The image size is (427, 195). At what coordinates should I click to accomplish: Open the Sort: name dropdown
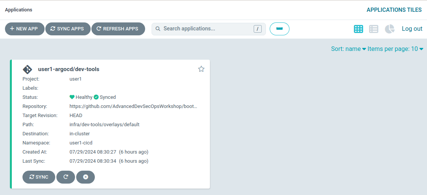click(x=348, y=49)
